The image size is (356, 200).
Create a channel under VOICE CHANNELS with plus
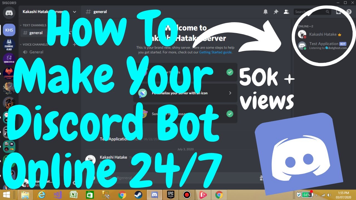click(x=74, y=44)
